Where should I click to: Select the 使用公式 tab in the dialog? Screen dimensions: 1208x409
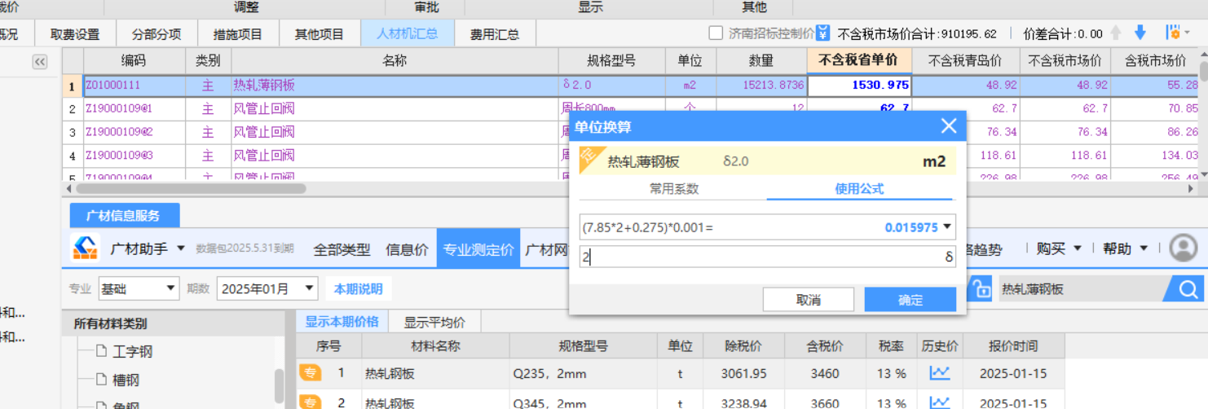click(859, 188)
